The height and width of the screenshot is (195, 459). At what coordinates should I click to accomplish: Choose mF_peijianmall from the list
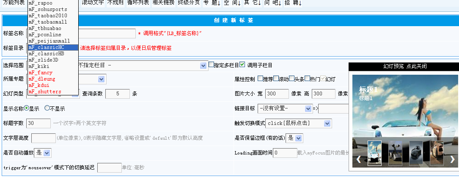[53, 41]
